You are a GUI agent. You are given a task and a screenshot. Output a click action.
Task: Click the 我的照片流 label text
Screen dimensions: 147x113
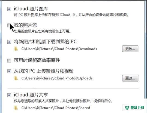[x=26, y=25]
